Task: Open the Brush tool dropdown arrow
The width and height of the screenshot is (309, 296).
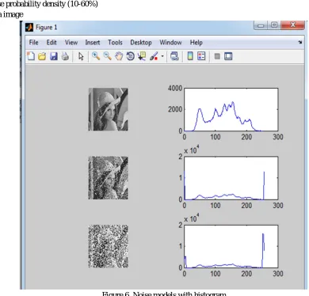Action: pos(162,56)
